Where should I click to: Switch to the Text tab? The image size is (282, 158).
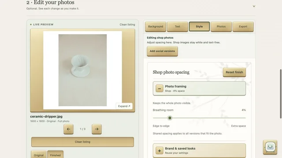click(x=177, y=26)
